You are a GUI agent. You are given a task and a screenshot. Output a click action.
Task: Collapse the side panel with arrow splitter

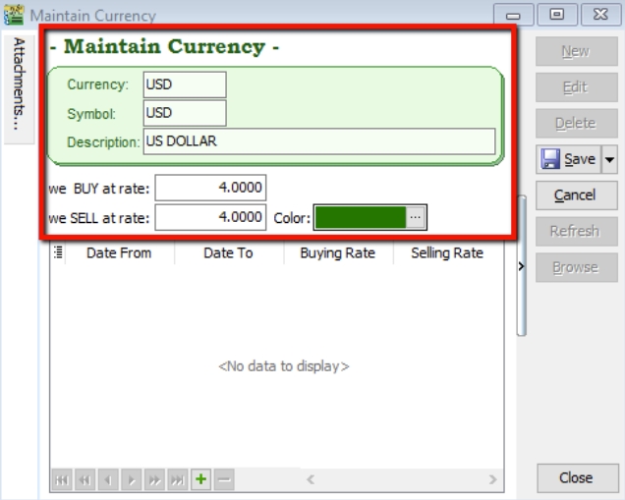pos(521,266)
